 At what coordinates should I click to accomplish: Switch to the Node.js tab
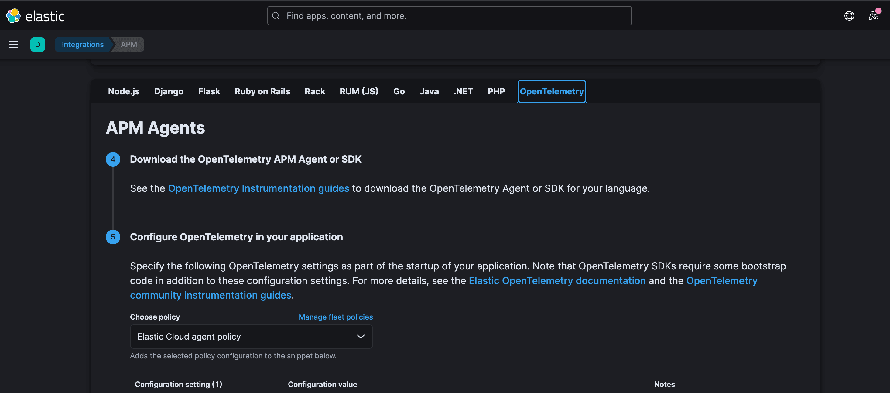124,91
